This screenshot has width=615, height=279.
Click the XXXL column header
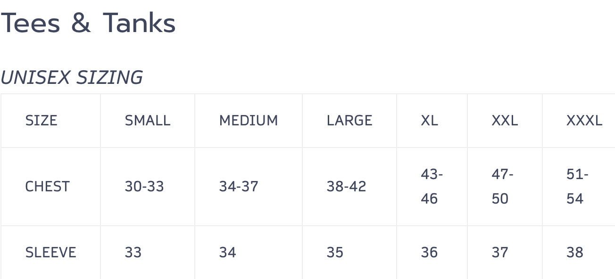(x=584, y=121)
